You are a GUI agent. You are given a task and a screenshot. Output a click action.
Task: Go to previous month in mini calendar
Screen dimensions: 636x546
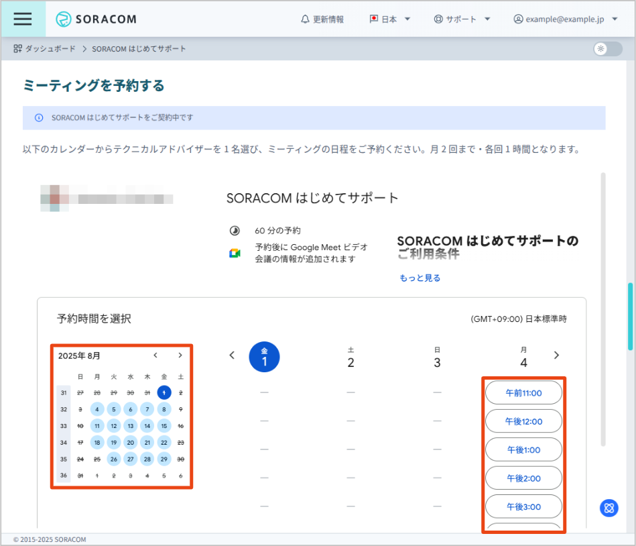[155, 356]
